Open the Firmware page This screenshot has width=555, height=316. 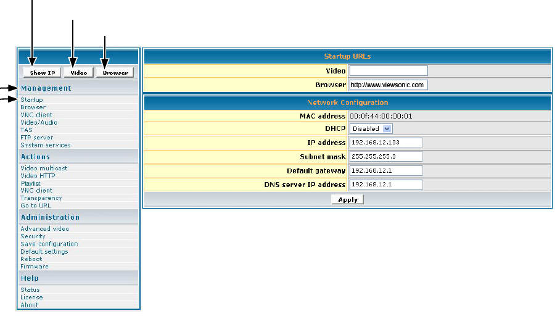[35, 267]
